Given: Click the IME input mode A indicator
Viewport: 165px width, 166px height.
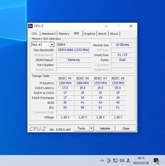Looking at the screenshot, I should pos(128,161).
